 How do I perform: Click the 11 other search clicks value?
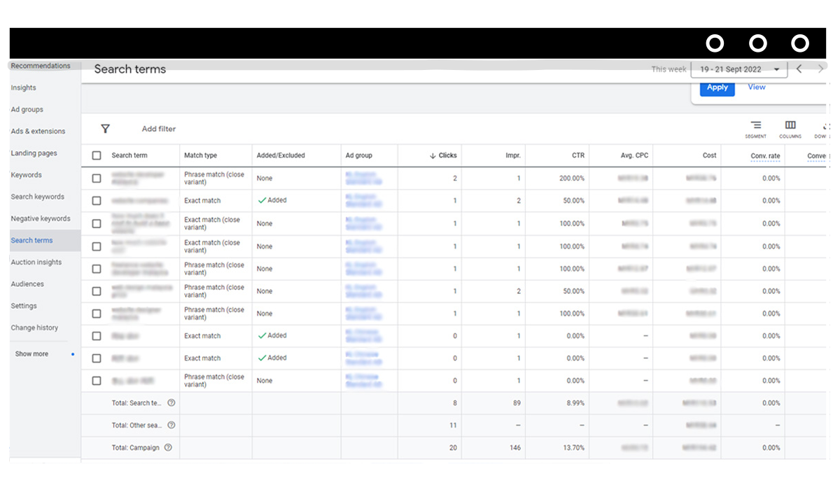point(454,425)
